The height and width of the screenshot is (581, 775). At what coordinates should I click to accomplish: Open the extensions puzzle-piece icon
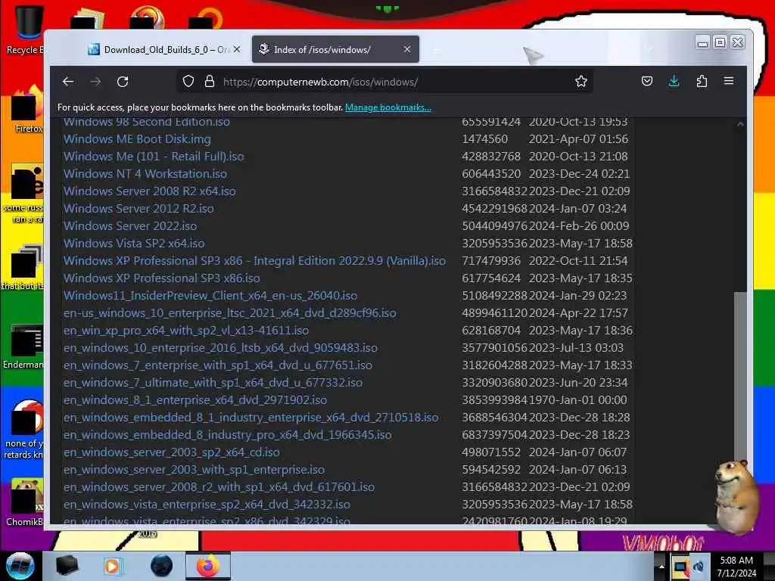tap(702, 82)
